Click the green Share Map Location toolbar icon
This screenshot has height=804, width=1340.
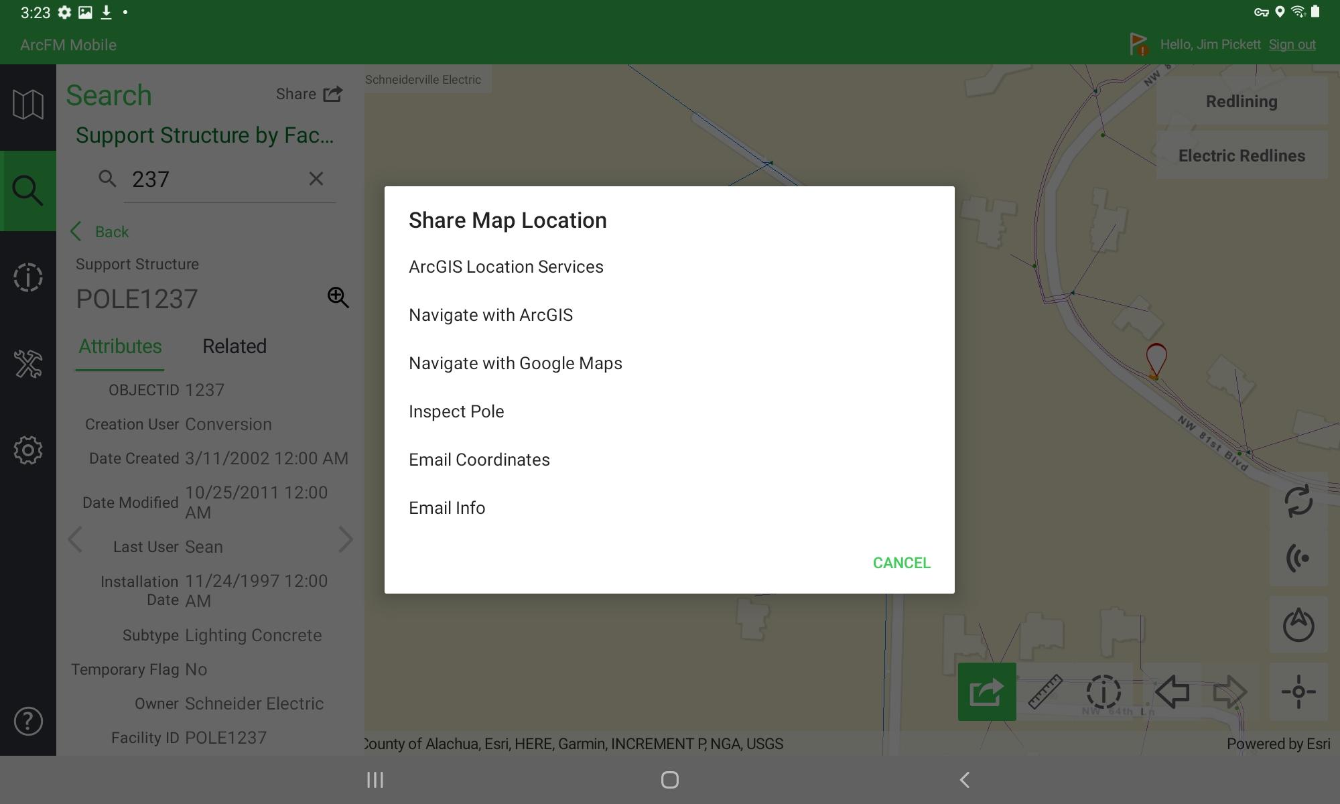click(x=987, y=691)
